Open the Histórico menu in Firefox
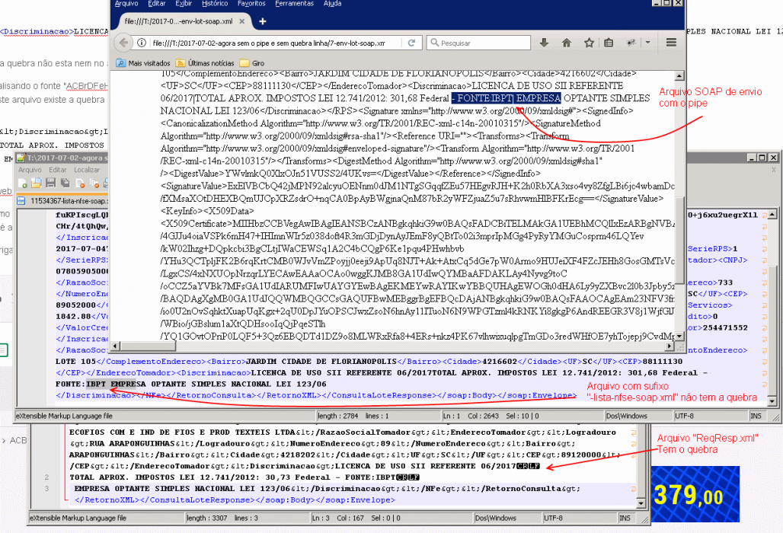Screen dimensions: 783x533 (x=215, y=4)
